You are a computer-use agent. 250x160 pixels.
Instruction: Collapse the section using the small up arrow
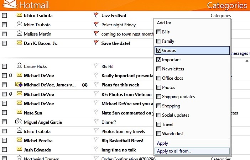click(247, 61)
